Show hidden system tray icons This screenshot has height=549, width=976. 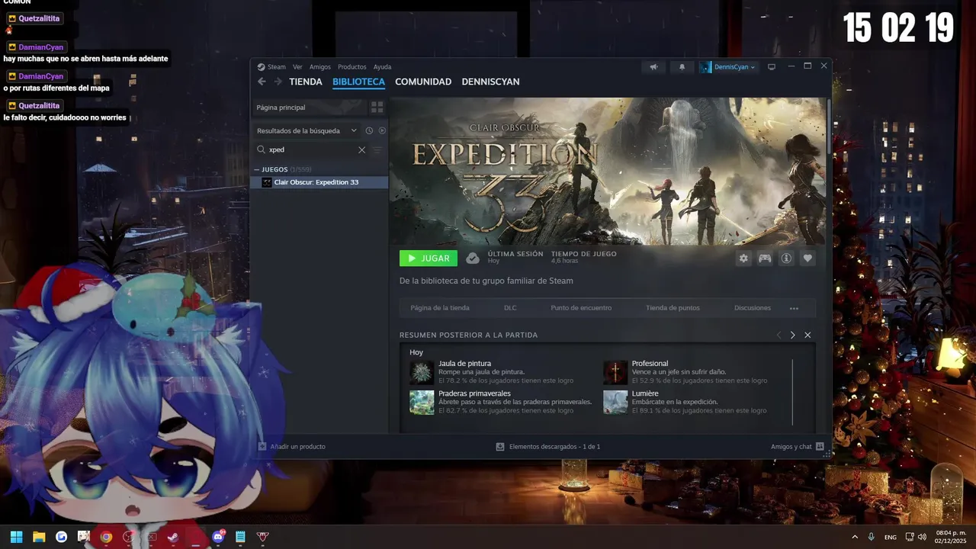coord(855,537)
